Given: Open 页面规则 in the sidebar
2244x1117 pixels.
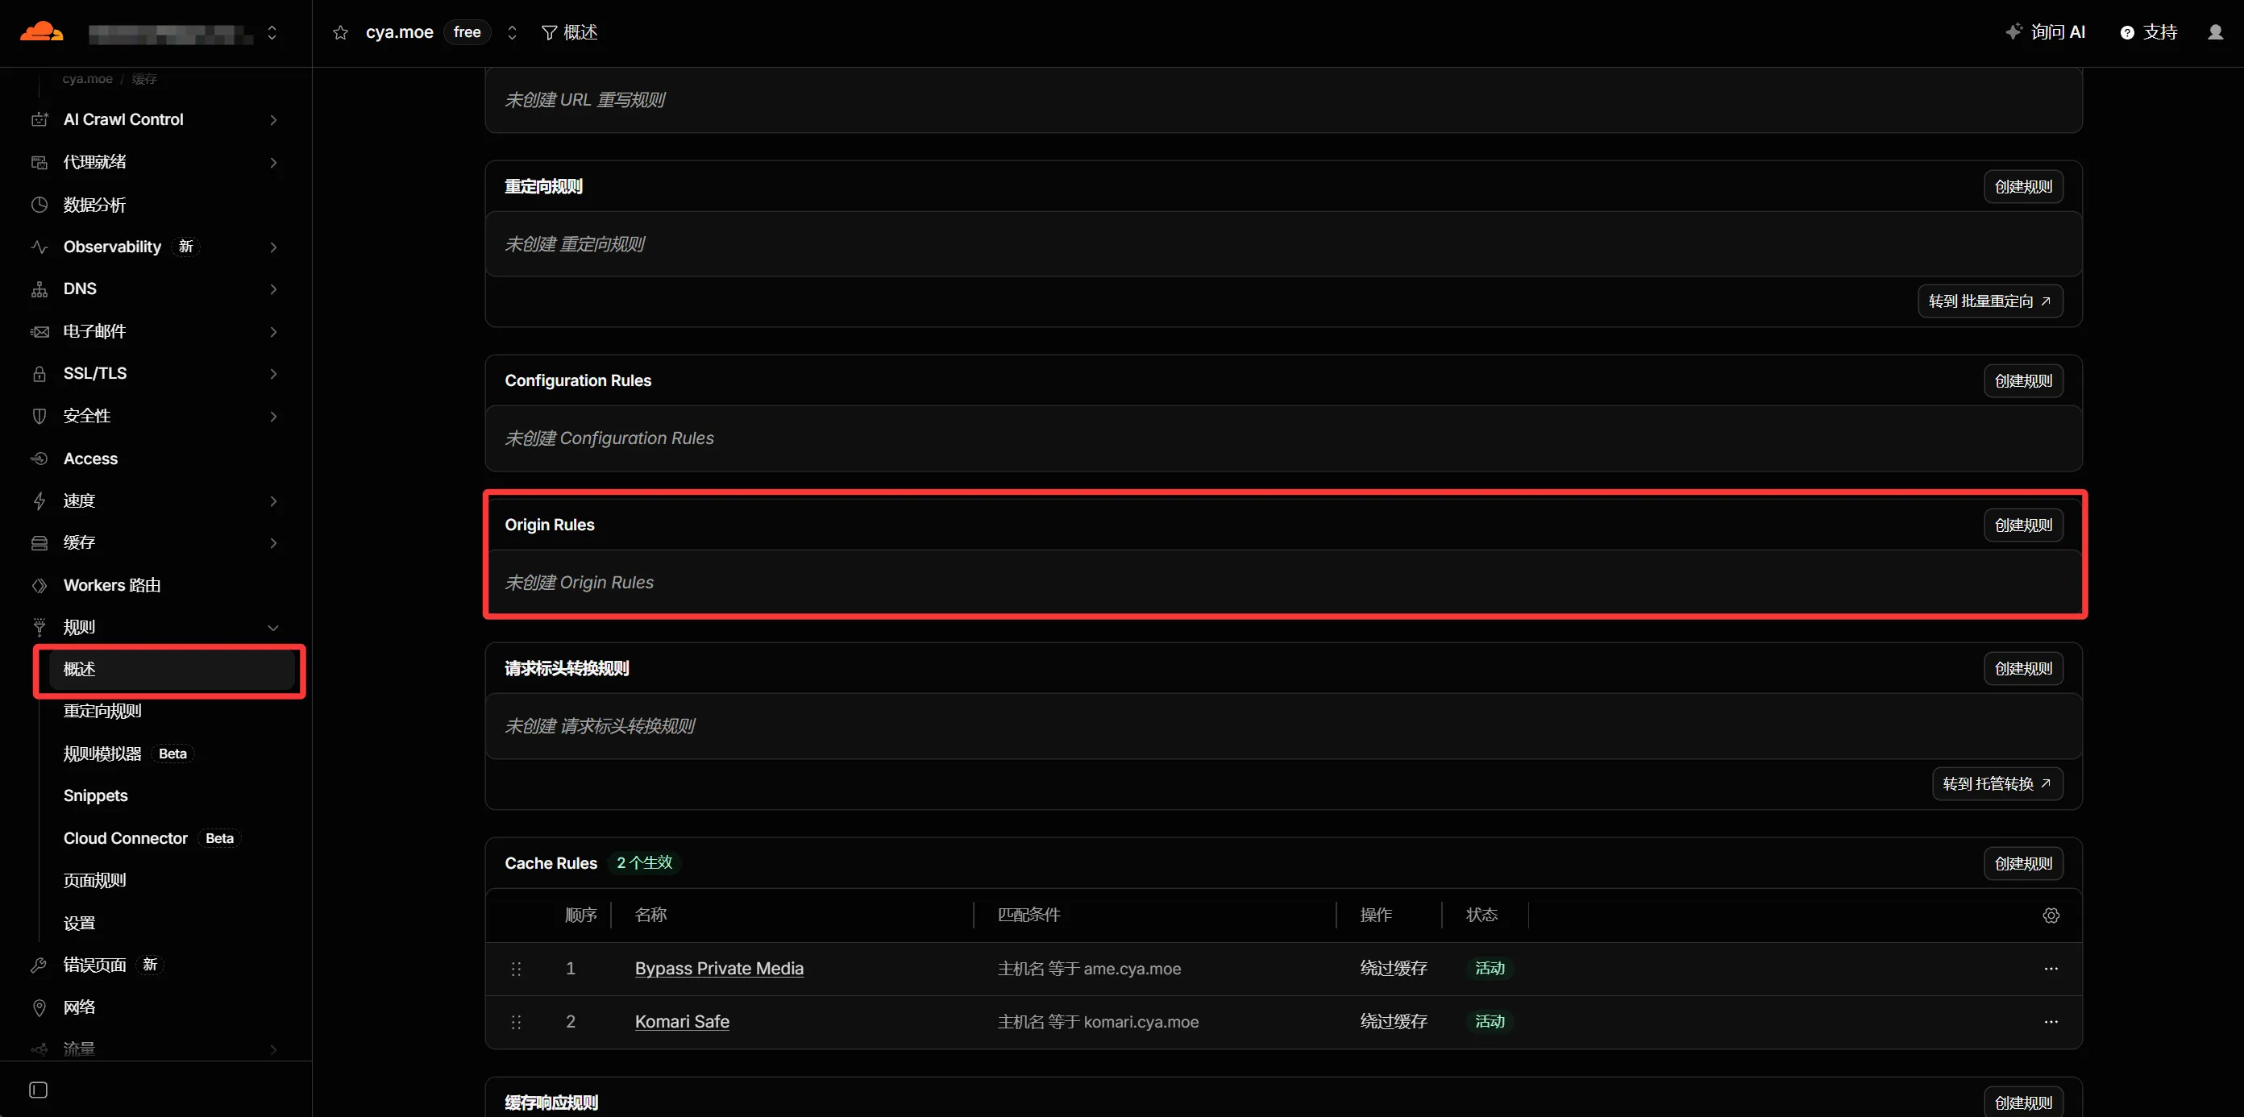Looking at the screenshot, I should click(x=95, y=880).
